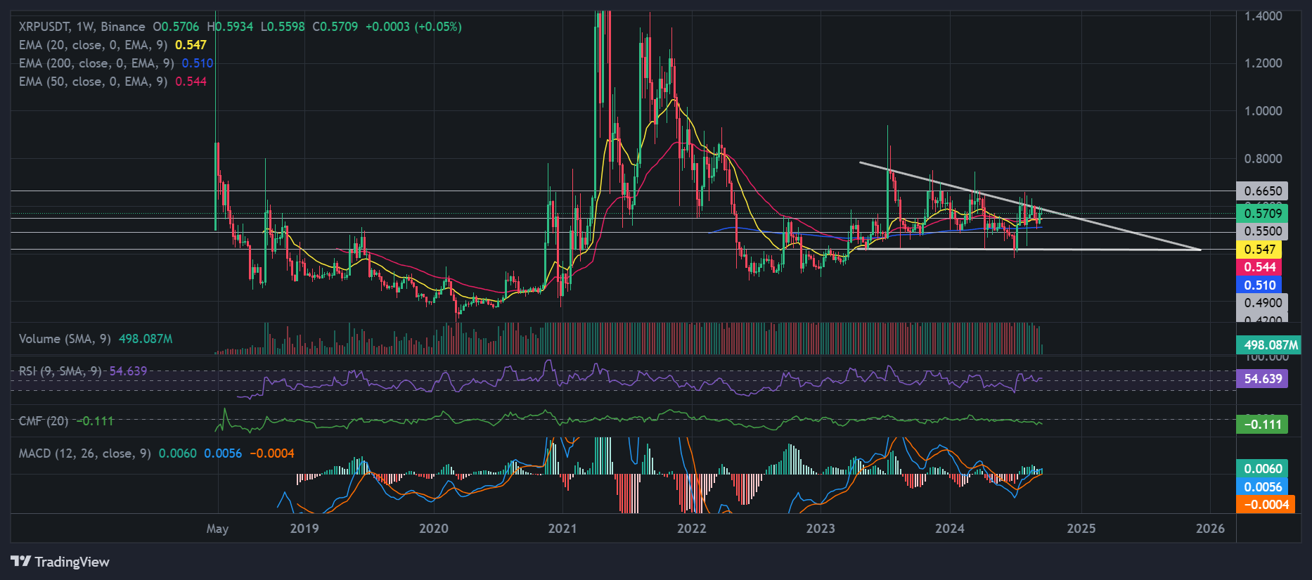Image resolution: width=1312 pixels, height=580 pixels.
Task: Click the 2025 label on time axis
Action: point(1081,529)
